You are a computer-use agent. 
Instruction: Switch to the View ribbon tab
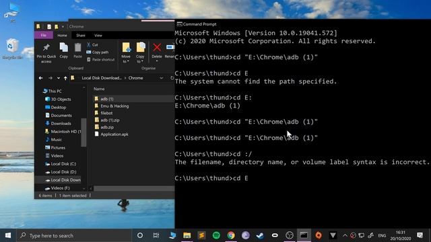tap(98, 36)
